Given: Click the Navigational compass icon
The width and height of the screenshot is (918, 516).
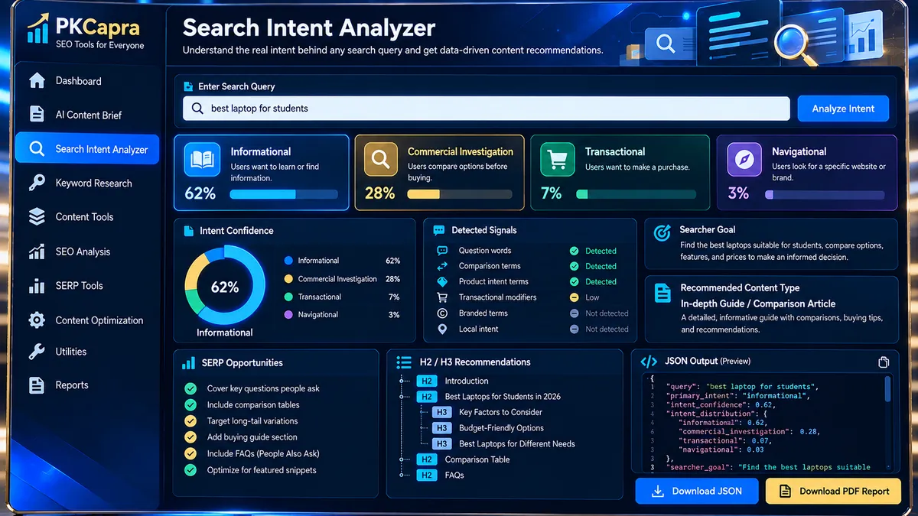Looking at the screenshot, I should point(744,160).
